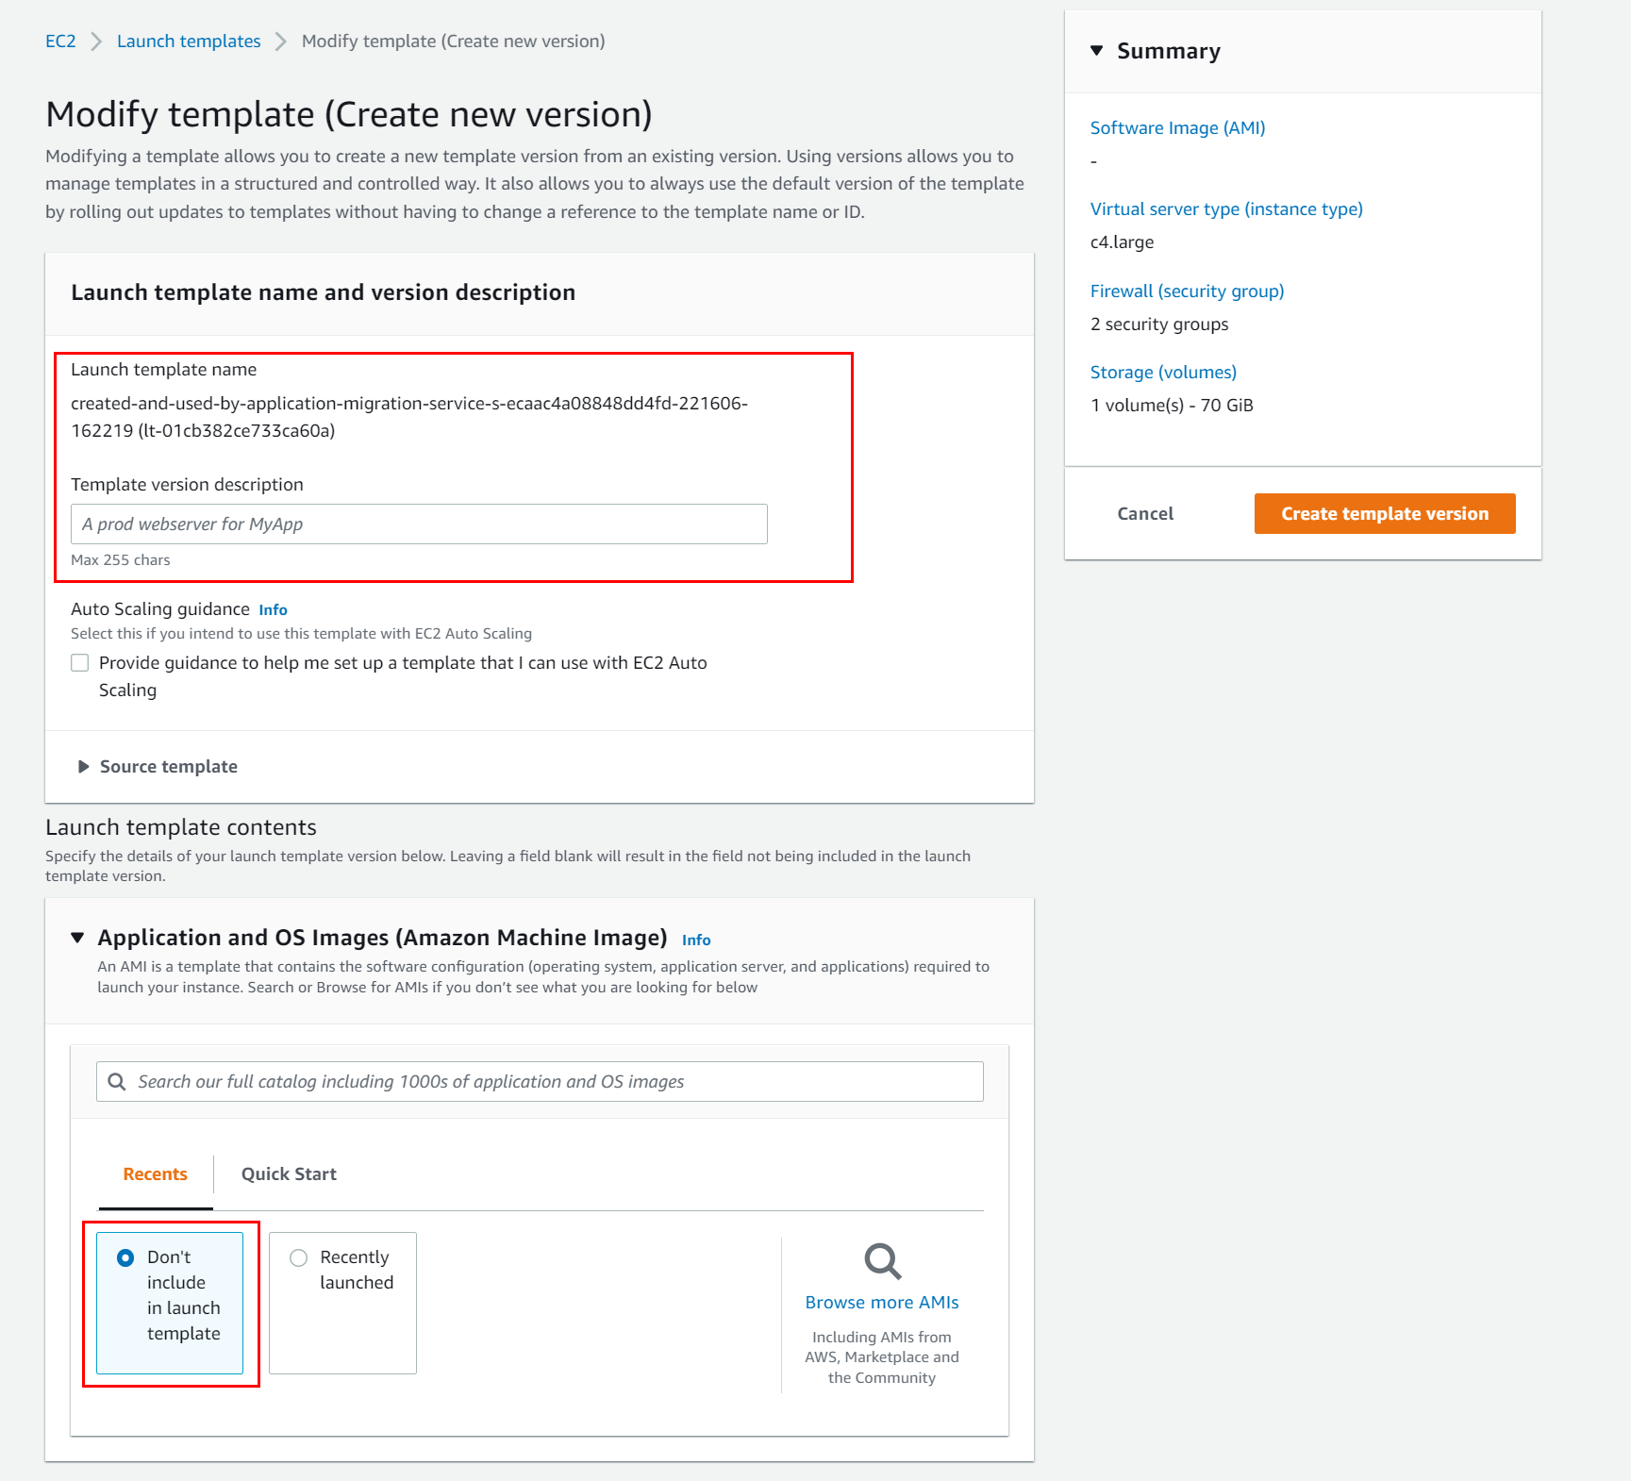
Task: Open the EC2 breadcrumb link
Action: pyautogui.click(x=59, y=41)
